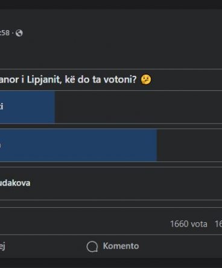Screen dimensions: 222x268
Task: Click the footer area left of "1660 vota"
Action: [x=84, y=224]
